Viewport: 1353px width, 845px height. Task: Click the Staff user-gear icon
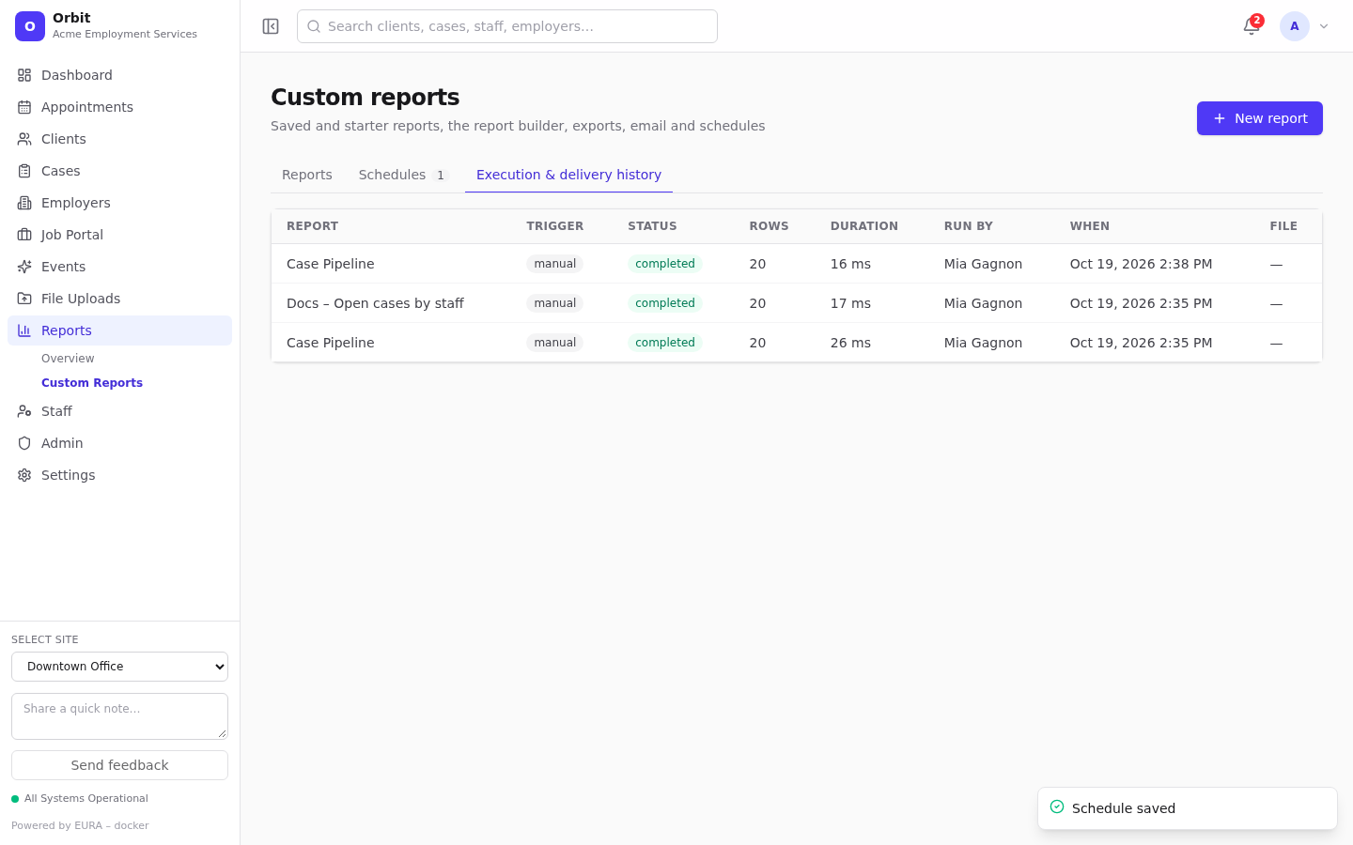24,411
